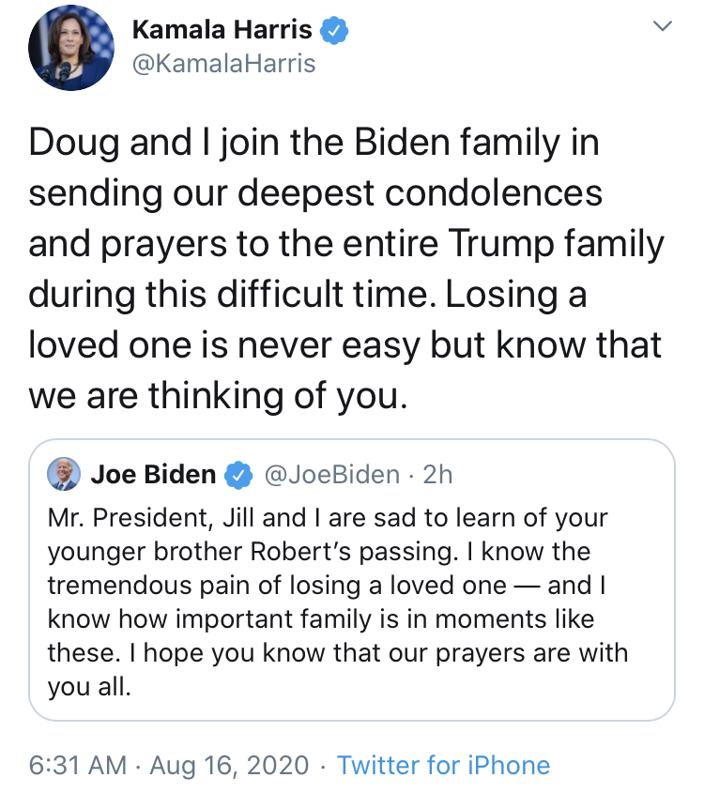Click the "sending our deepest condolences" line

[315, 193]
